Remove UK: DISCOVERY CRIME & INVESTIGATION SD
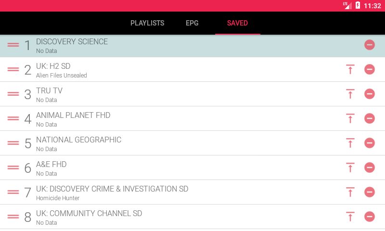Viewport: 385px width, 231px height. (369, 192)
